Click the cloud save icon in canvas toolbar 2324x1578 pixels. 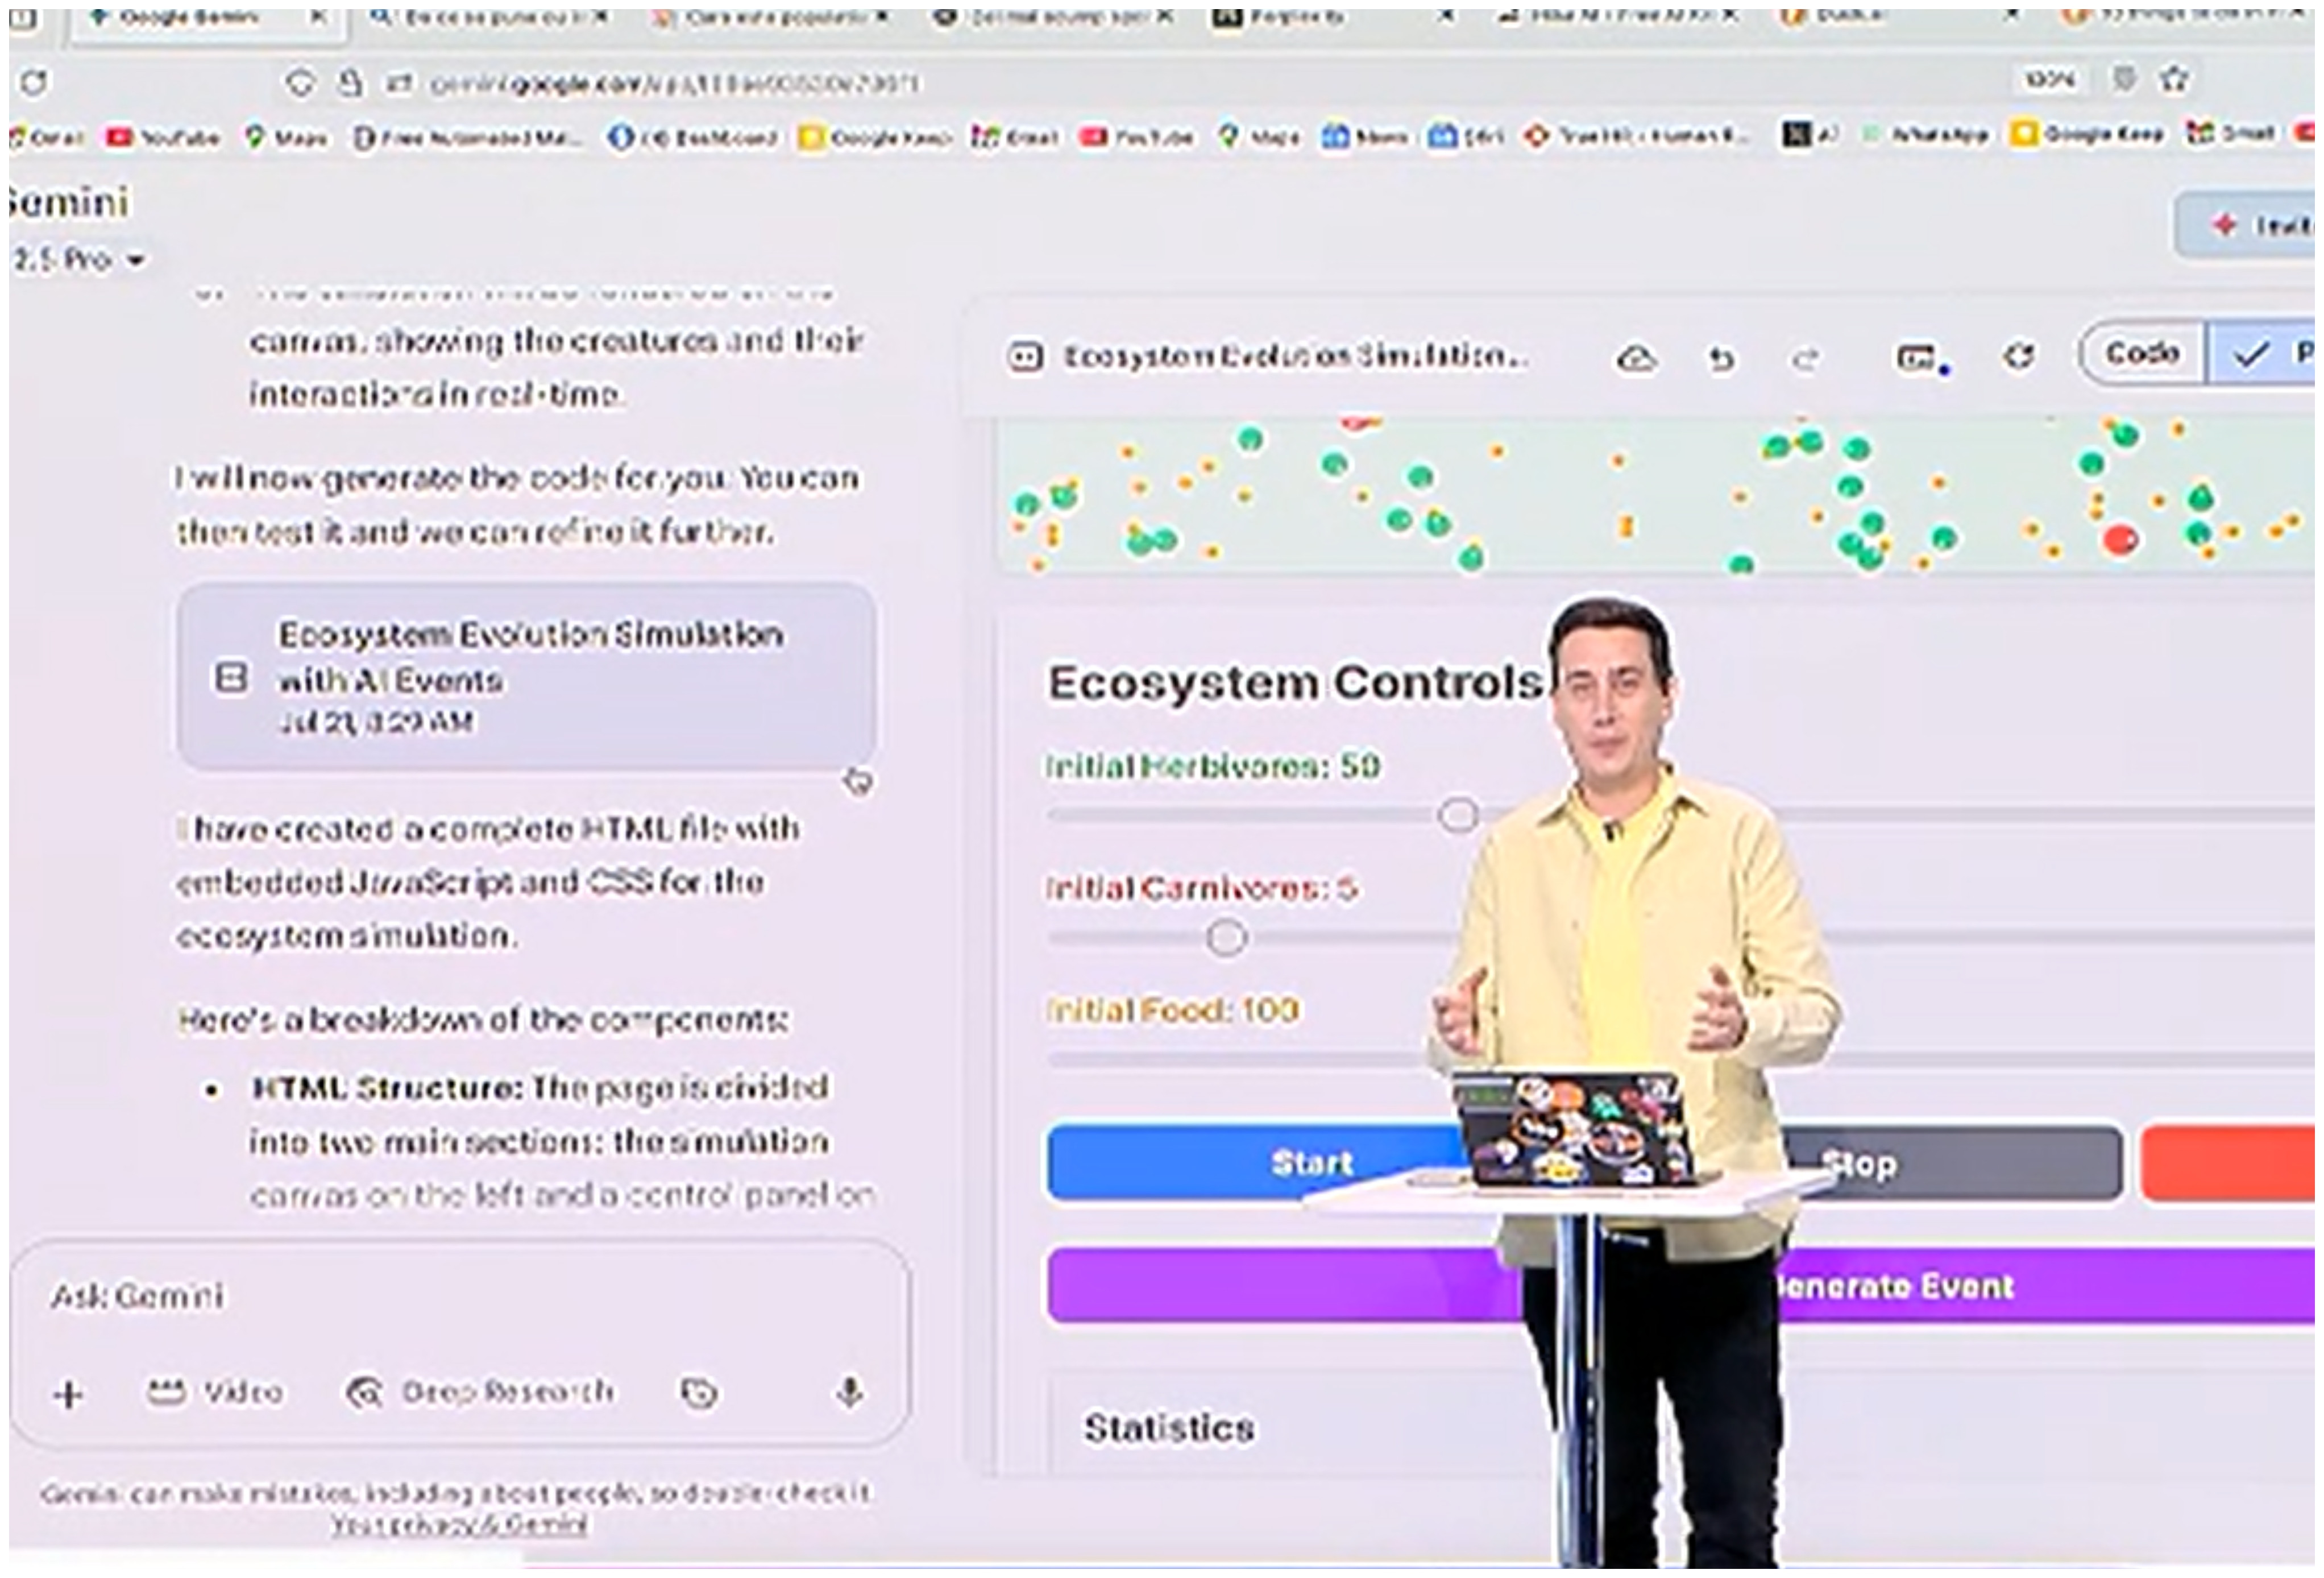click(1635, 358)
